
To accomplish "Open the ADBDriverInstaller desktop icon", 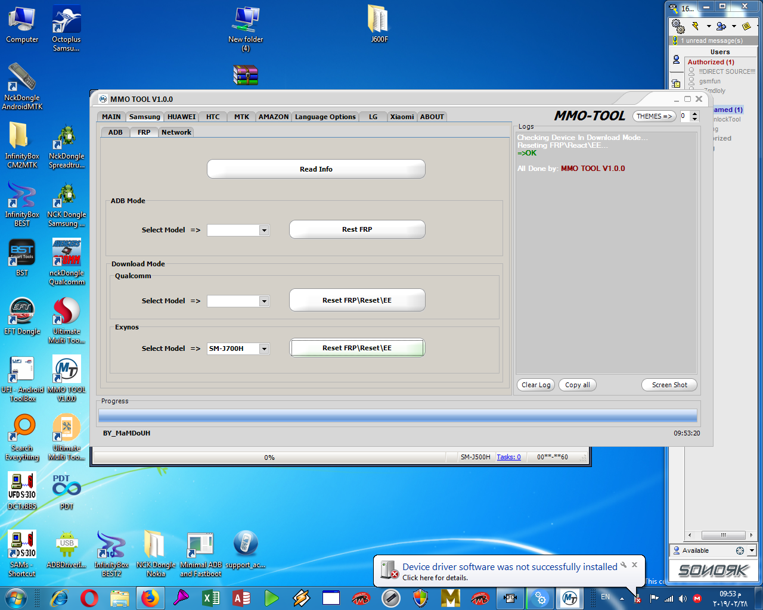I will (x=66, y=549).
